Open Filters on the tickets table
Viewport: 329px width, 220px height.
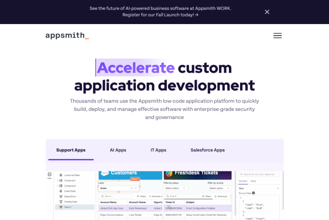(207, 196)
